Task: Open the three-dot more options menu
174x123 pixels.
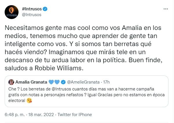Action: coord(165,9)
